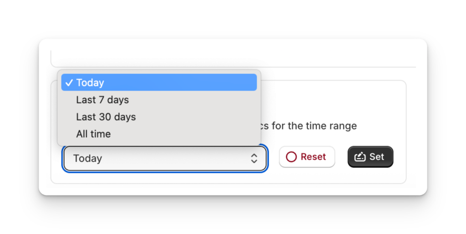Collapse the time range select showing Today
This screenshot has height=234, width=466.
pyautogui.click(x=165, y=158)
